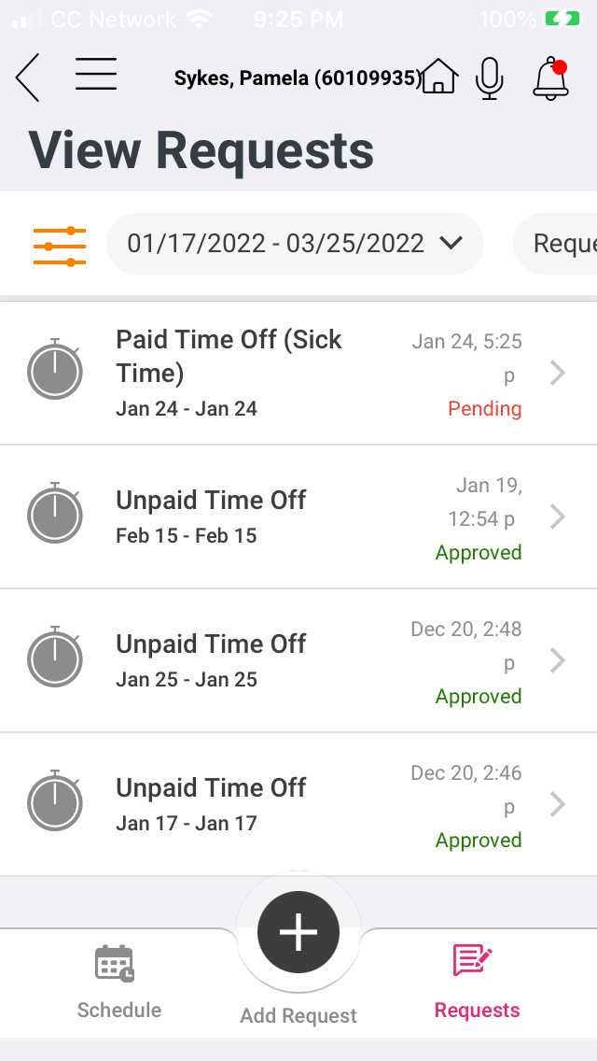Tap the Pending status of Sick Time
Screen dimensions: 597x1061
[x=484, y=409]
